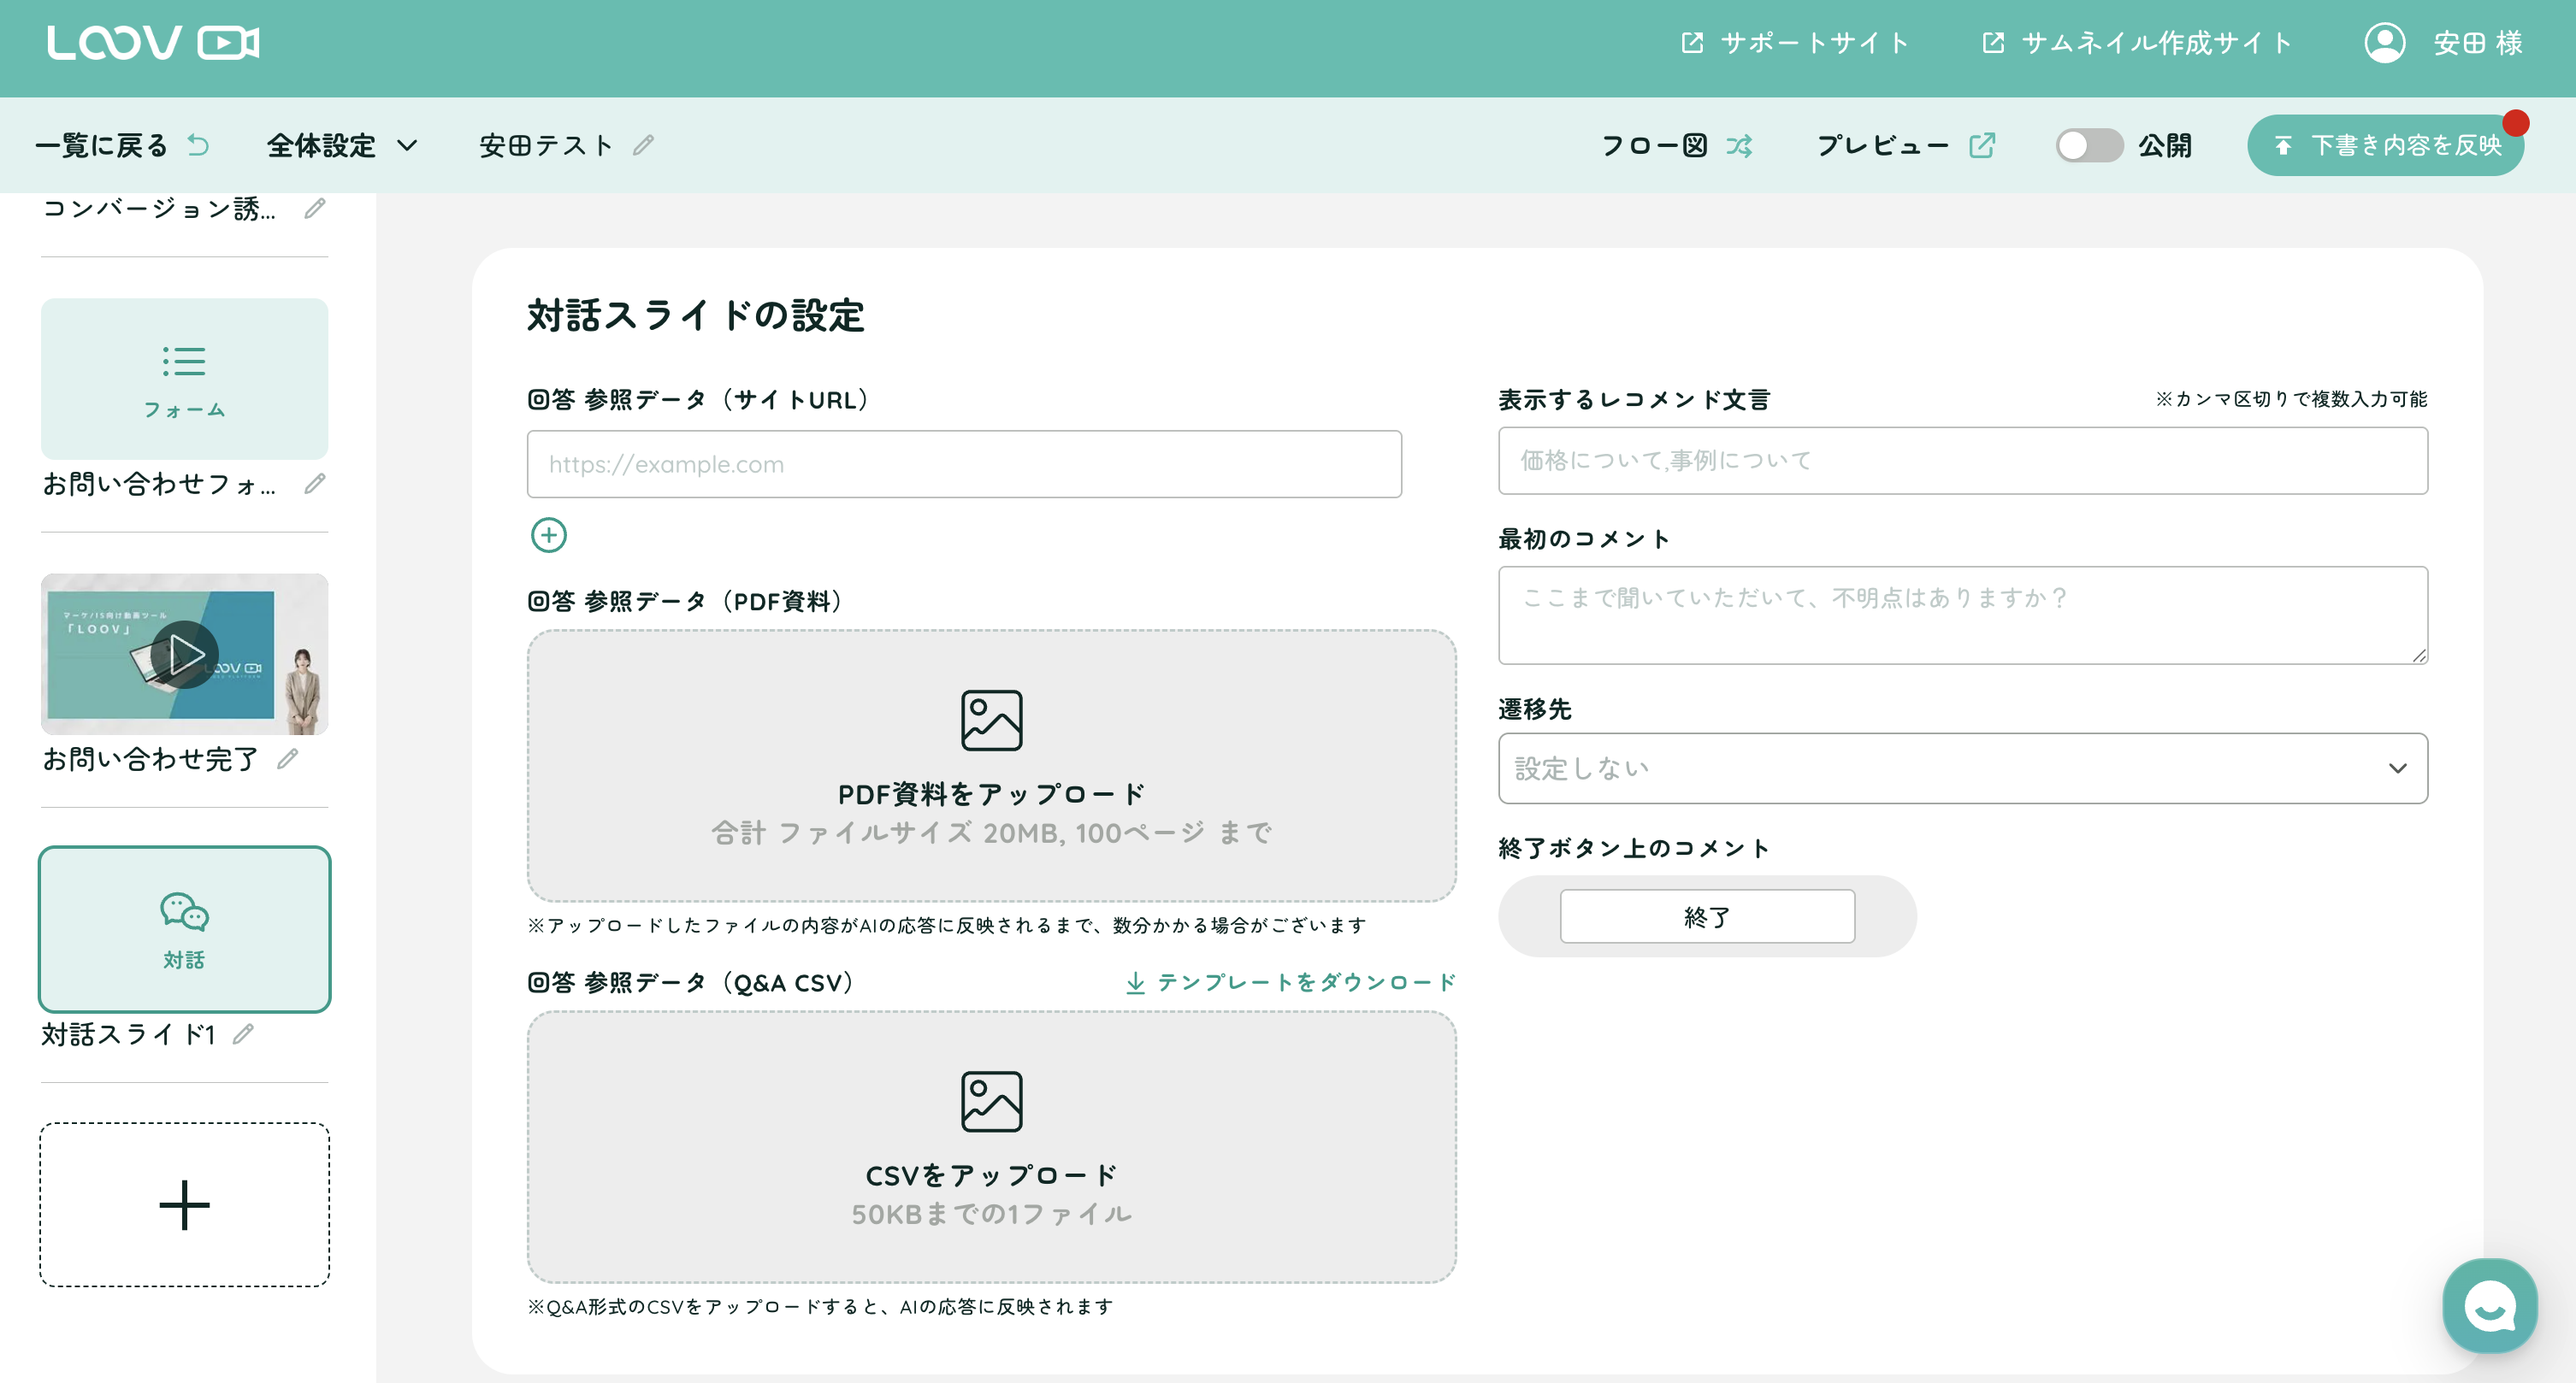Expand the 全体設定 dropdown menu

point(342,146)
